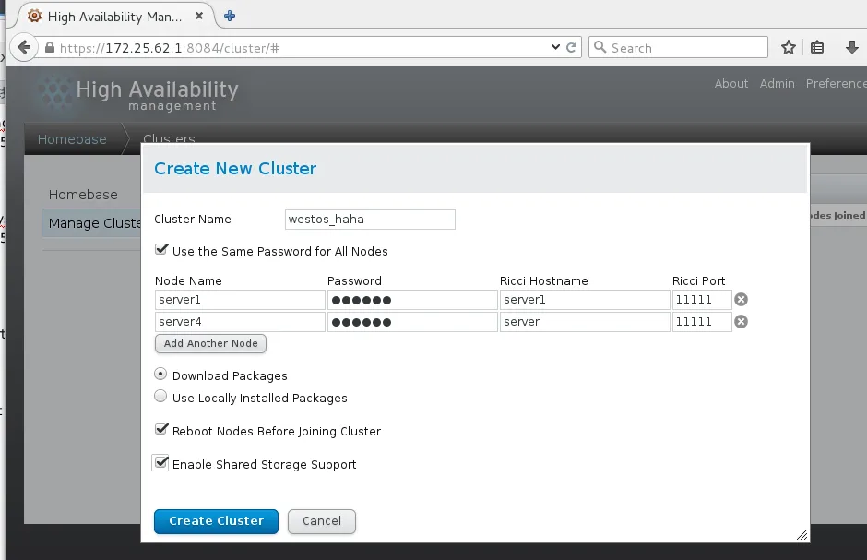Image resolution: width=867 pixels, height=560 pixels.
Task: Select Manage Clusters in left sidebar
Action: click(x=92, y=223)
